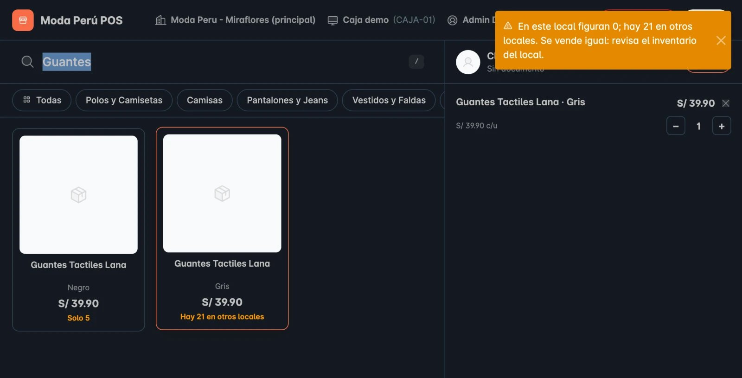Image resolution: width=742 pixels, height=378 pixels.
Task: Filter by Camisas category
Action: click(205, 100)
